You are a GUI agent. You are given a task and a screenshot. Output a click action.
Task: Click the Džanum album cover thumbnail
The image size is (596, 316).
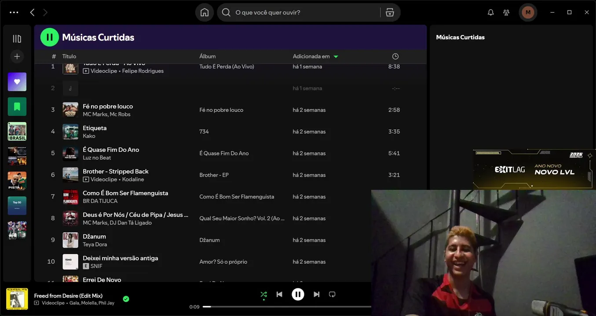70,240
